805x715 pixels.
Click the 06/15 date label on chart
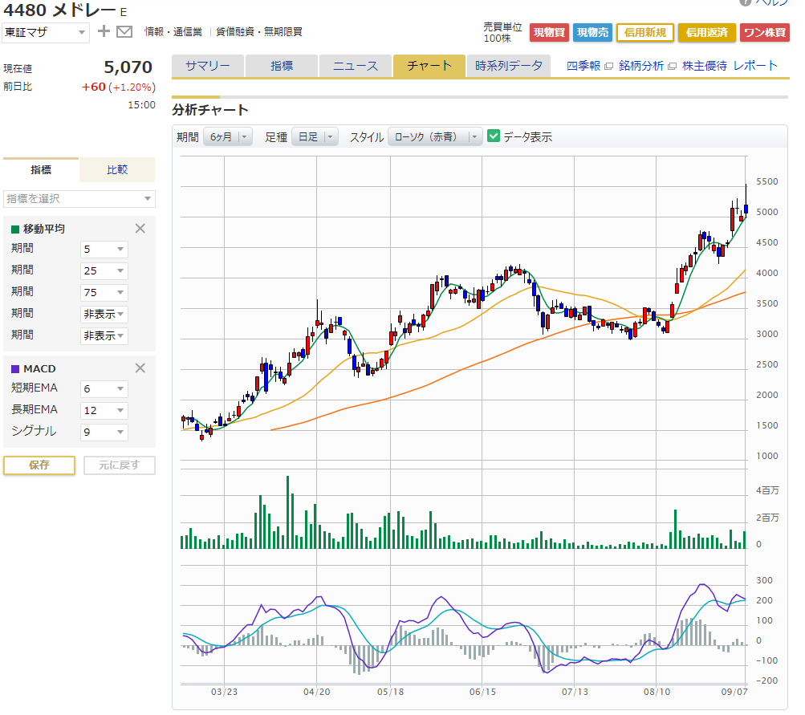(x=482, y=692)
